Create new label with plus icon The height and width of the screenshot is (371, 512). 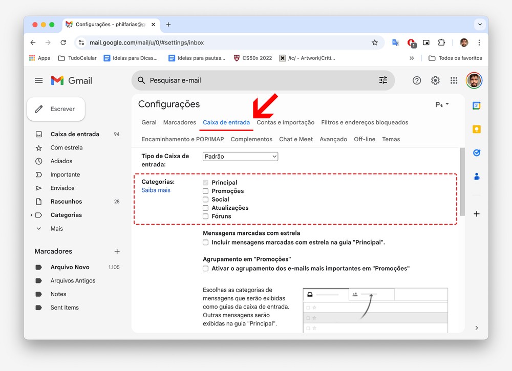click(117, 251)
